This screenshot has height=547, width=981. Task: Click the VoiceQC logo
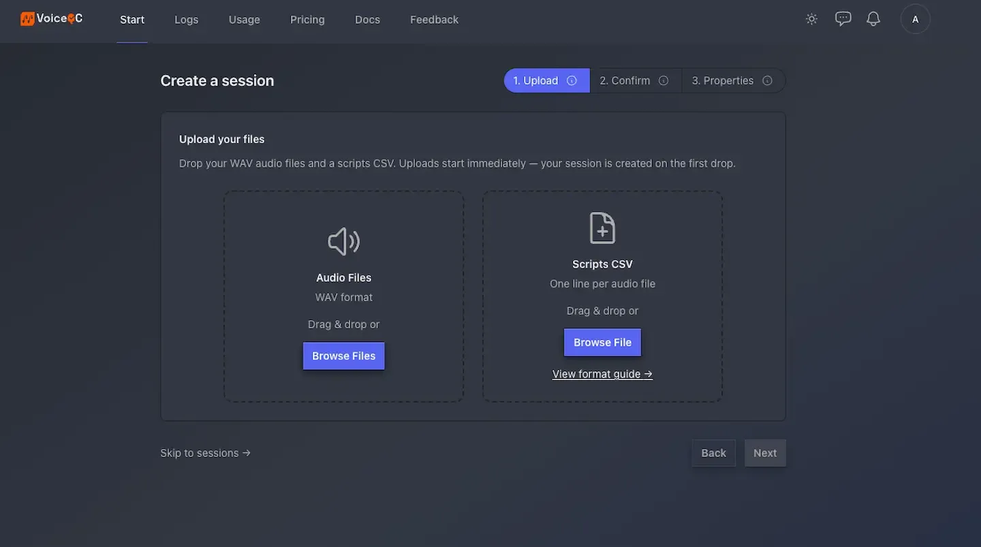(52, 19)
